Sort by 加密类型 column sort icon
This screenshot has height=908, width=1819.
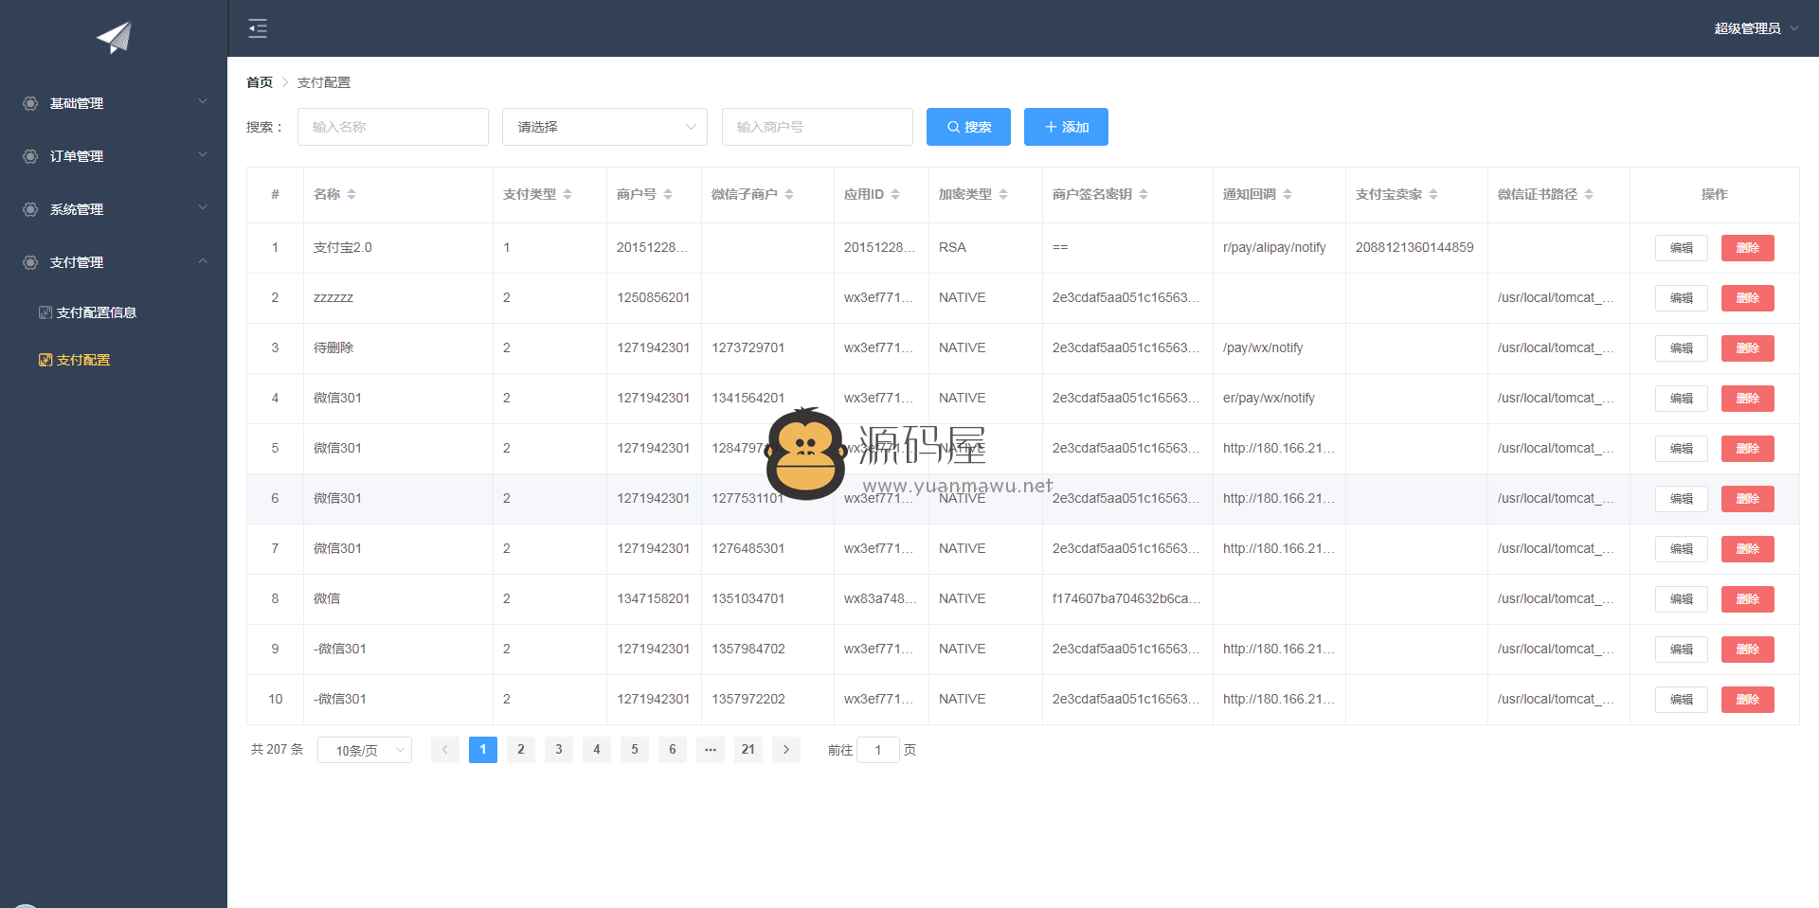[x=1003, y=194]
